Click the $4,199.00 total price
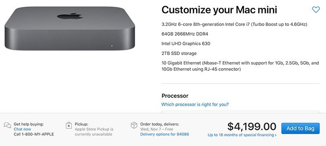326x146 pixels. click(252, 127)
